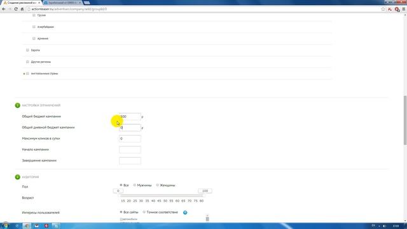Open the Kaspersky extension icon
This screenshot has width=407, height=229.
click(x=390, y=9)
